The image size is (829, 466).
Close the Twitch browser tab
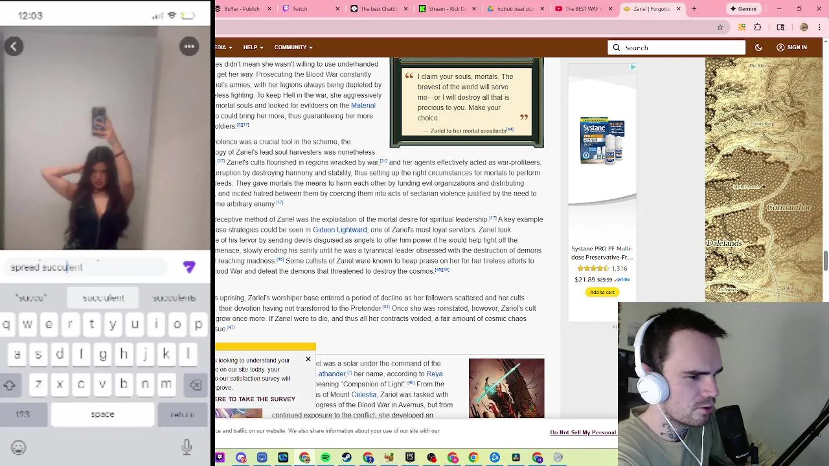coord(338,9)
